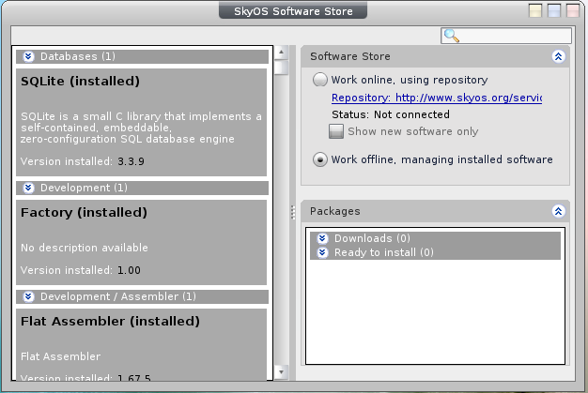Collapse the Packages panel
The width and height of the screenshot is (588, 393).
(x=558, y=211)
